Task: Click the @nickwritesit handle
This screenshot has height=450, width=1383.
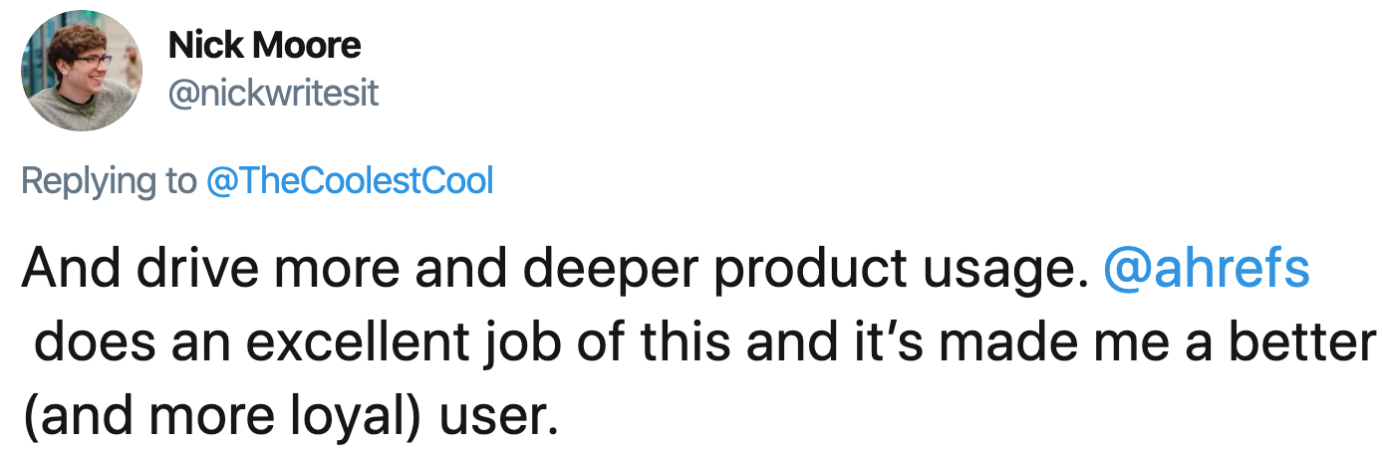Action: tap(273, 94)
